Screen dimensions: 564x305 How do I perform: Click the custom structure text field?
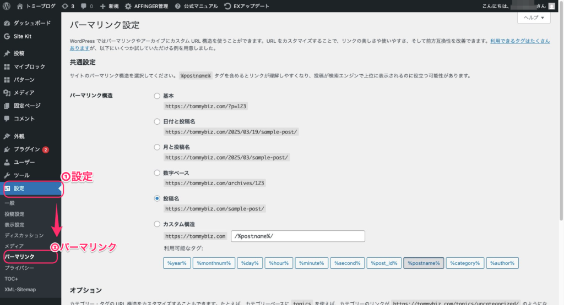pos(298,236)
